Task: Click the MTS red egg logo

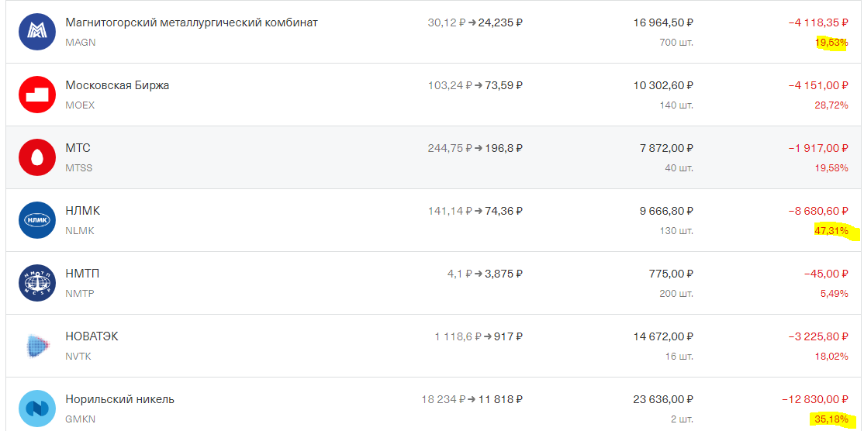Action: [x=37, y=157]
